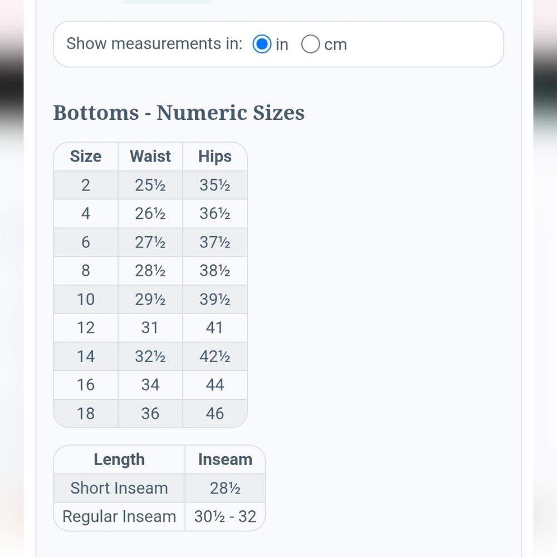Switch measurements to cm radio button
Image resolution: width=557 pixels, height=557 pixels.
point(310,44)
